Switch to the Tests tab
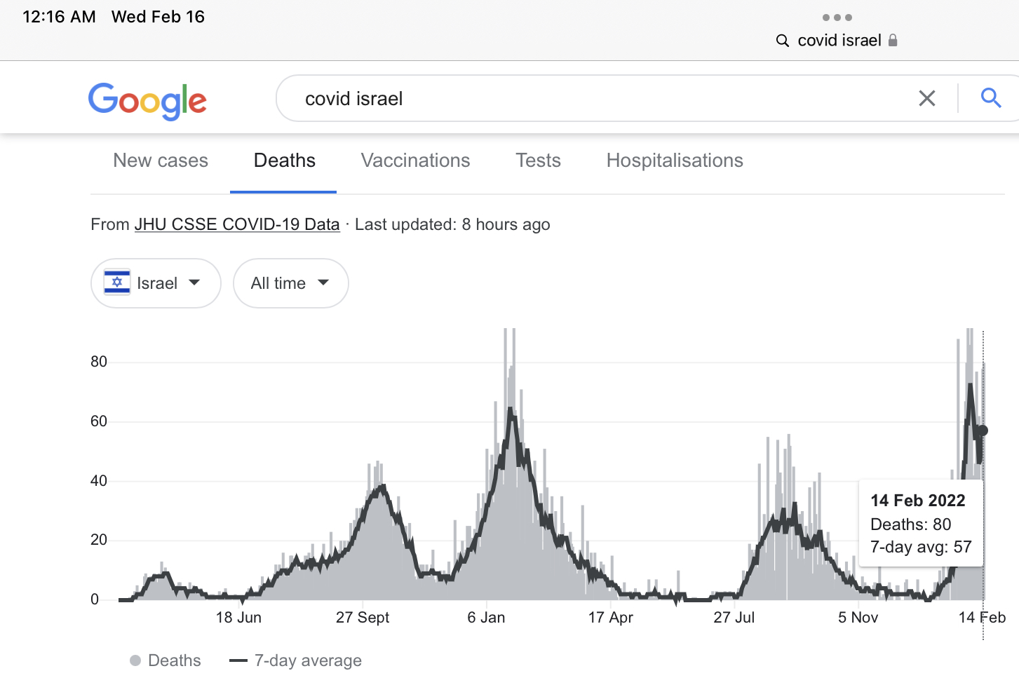The height and width of the screenshot is (685, 1019). 538,161
